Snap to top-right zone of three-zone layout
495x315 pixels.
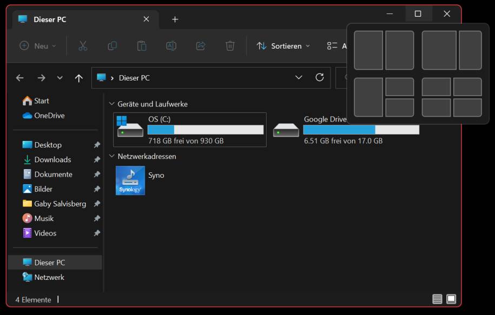tap(400, 86)
